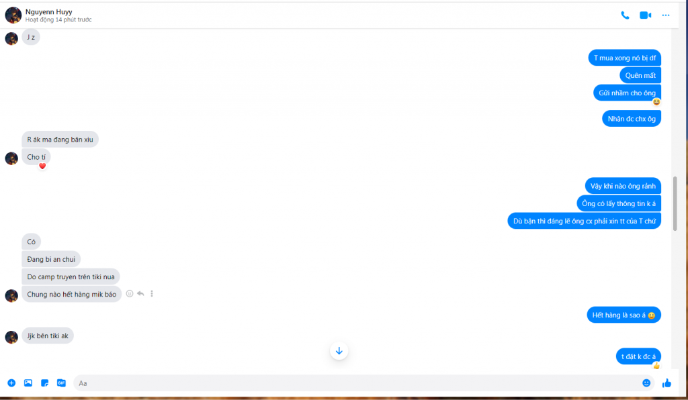688x400 pixels.
Task: Select the 'Hết hàng là sao á' message
Action: (x=623, y=315)
